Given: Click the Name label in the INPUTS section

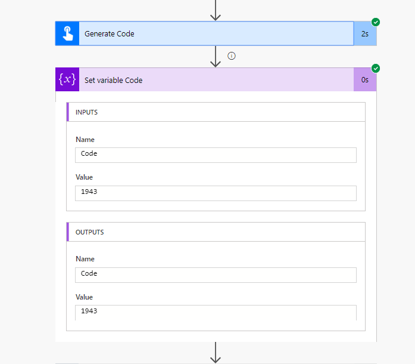Looking at the screenshot, I should tap(85, 140).
